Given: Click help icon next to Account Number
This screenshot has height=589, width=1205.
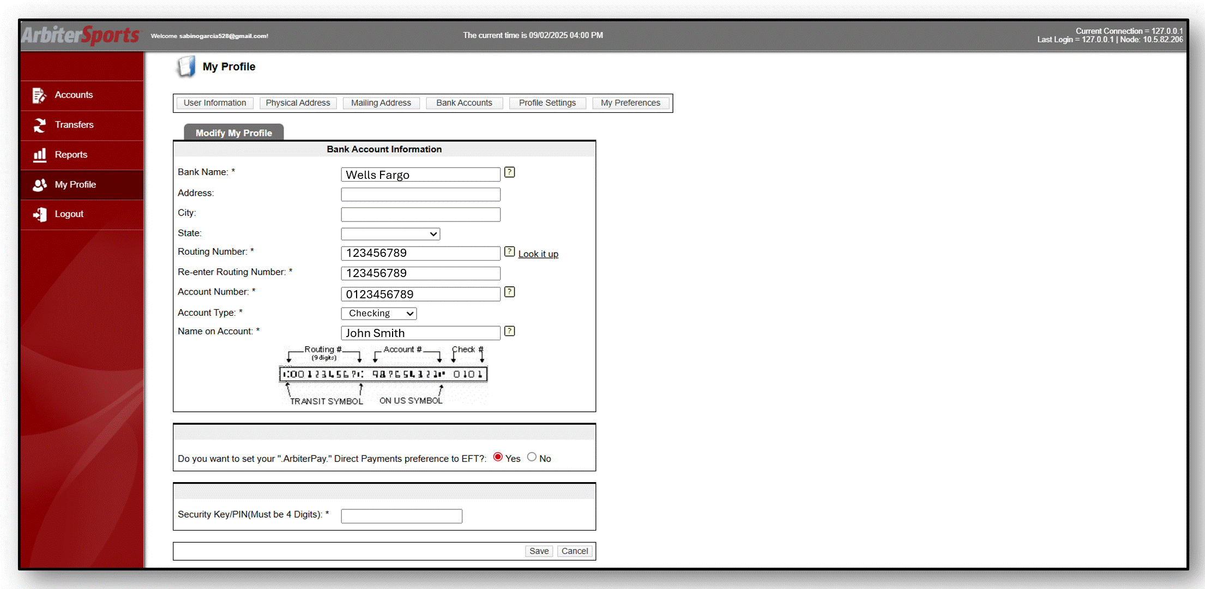Looking at the screenshot, I should [509, 292].
